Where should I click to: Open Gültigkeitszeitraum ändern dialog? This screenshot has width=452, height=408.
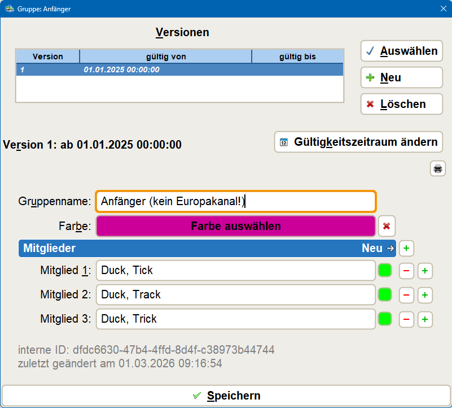[358, 142]
